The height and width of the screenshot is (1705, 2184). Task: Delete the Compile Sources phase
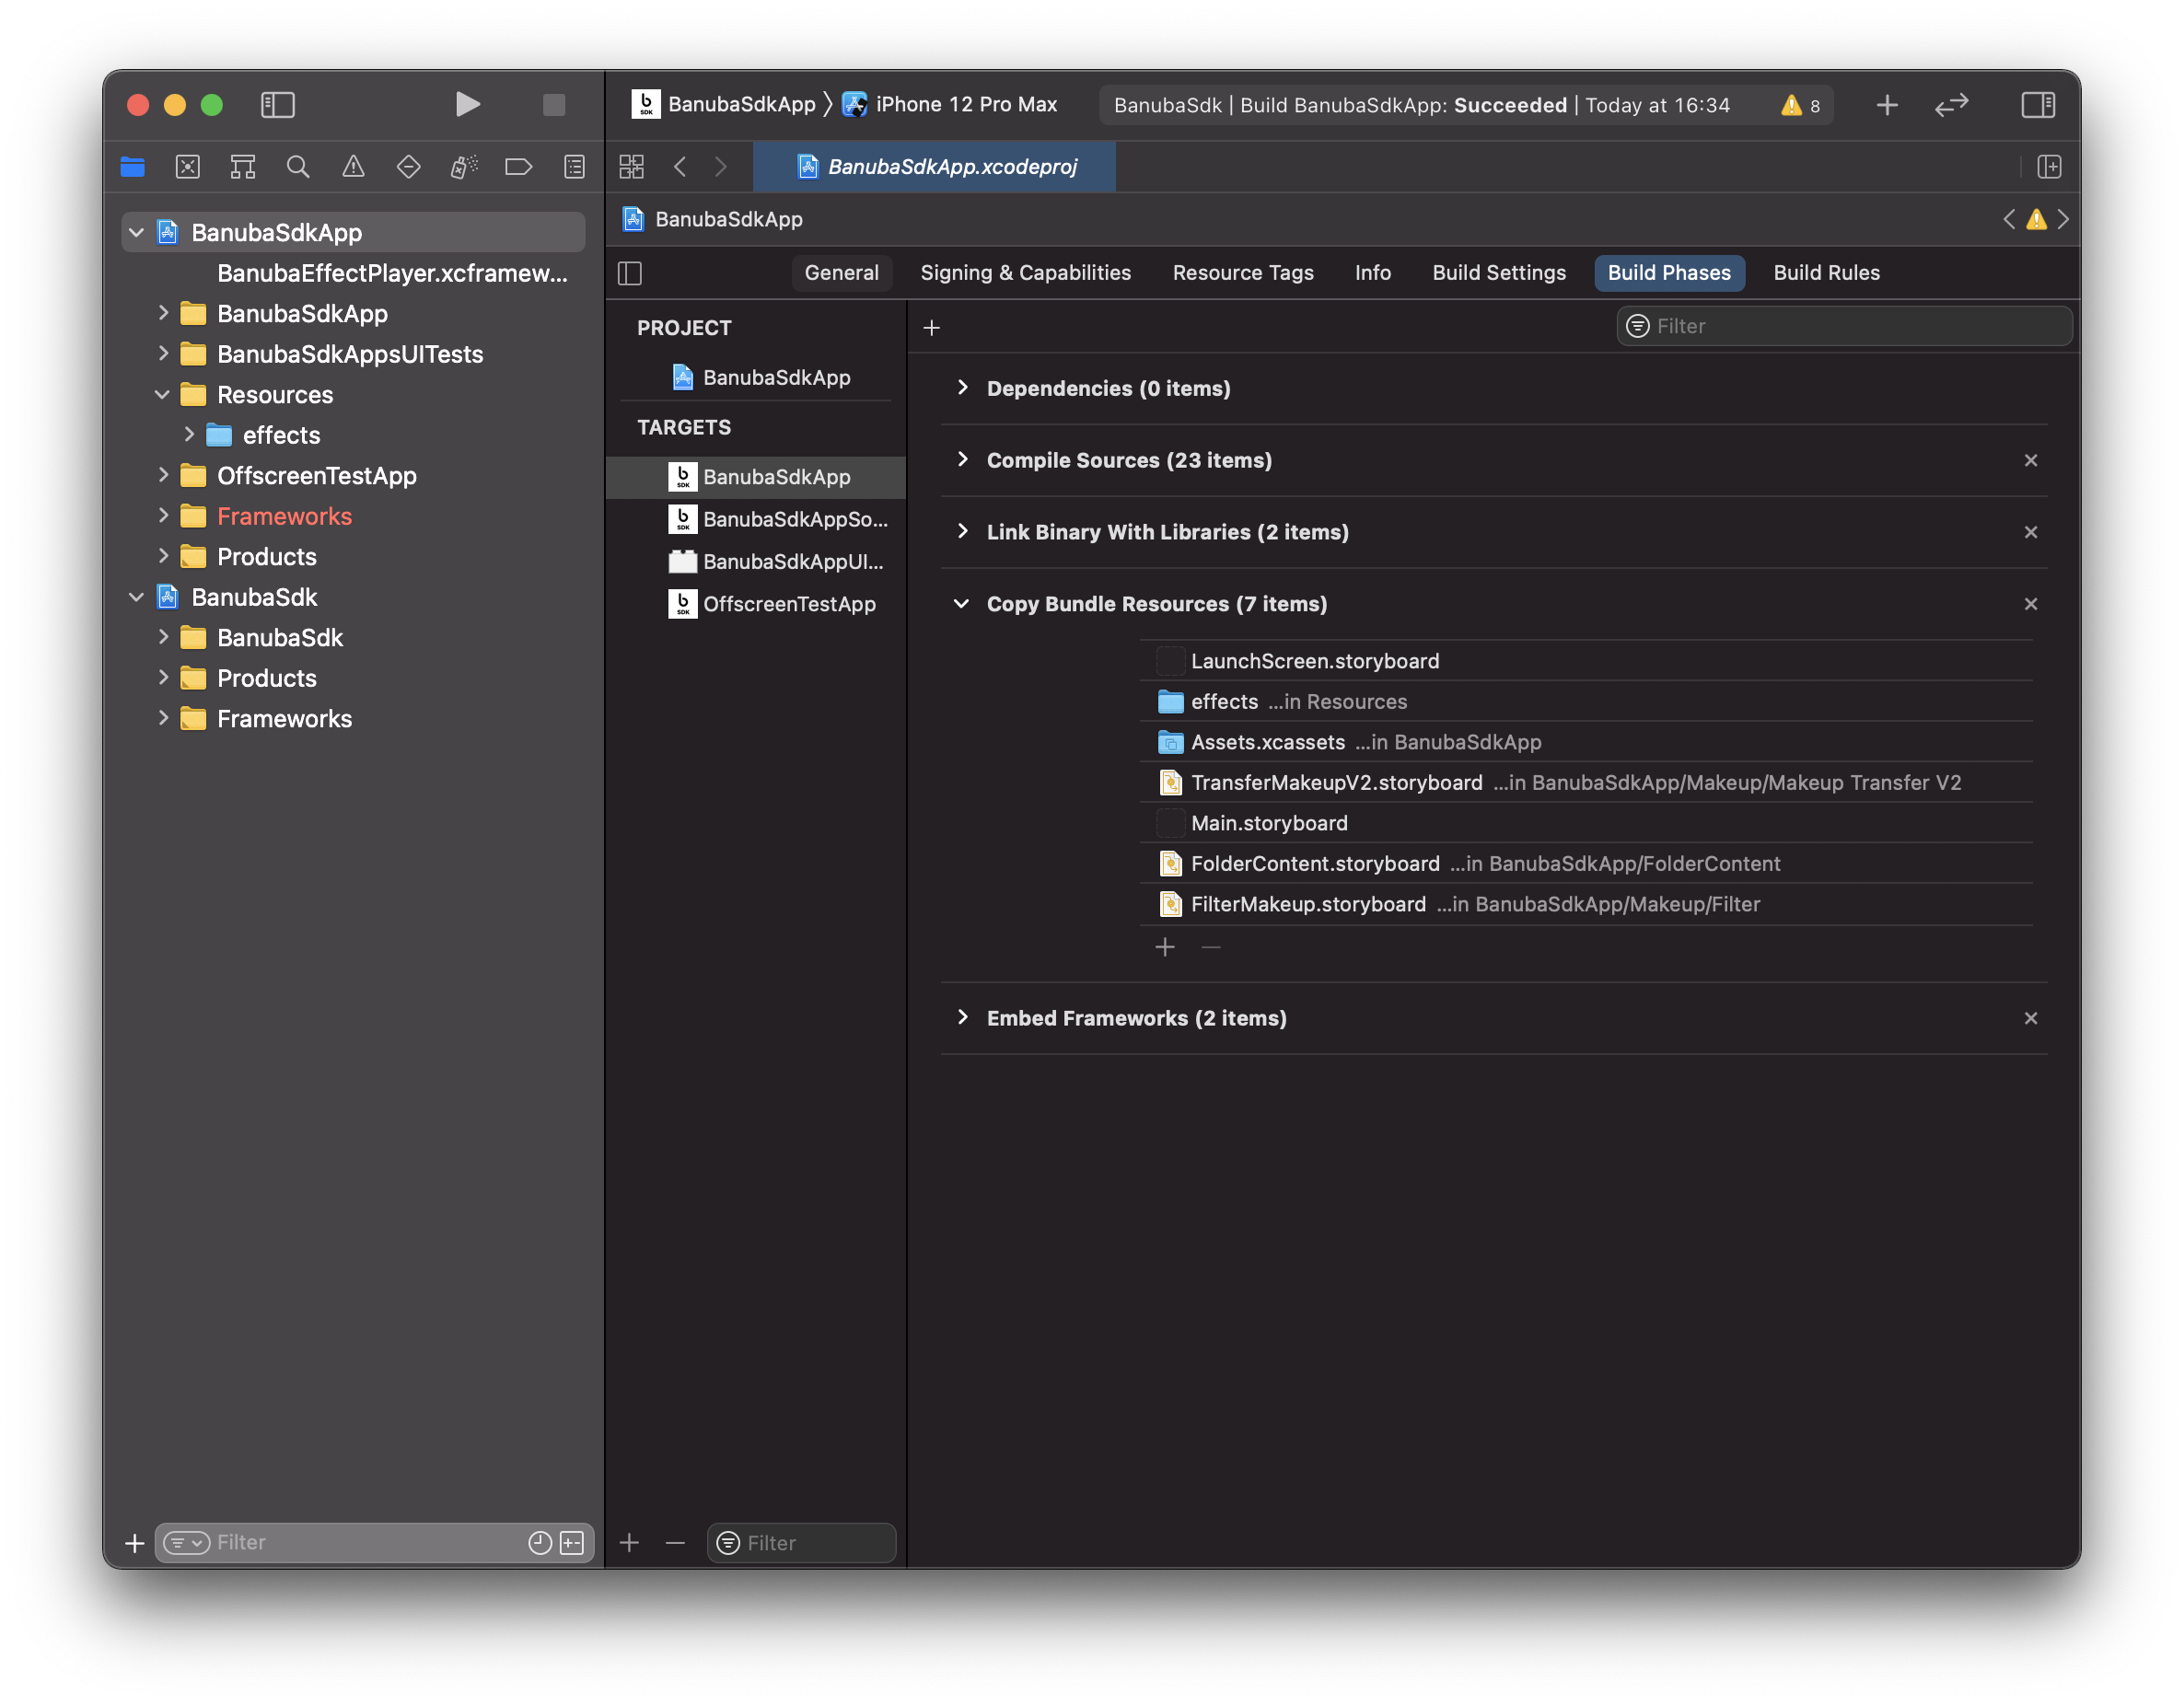click(2030, 460)
